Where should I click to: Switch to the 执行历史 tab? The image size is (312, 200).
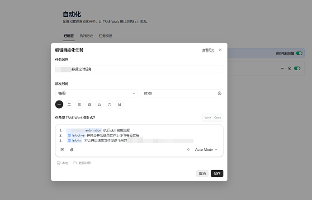(x=86, y=36)
